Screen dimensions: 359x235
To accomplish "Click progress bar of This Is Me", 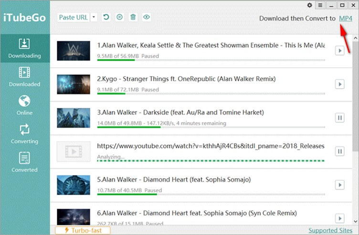I will pyautogui.click(x=211, y=60).
